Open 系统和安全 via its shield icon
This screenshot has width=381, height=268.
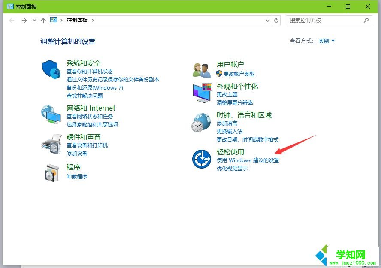pyautogui.click(x=51, y=70)
